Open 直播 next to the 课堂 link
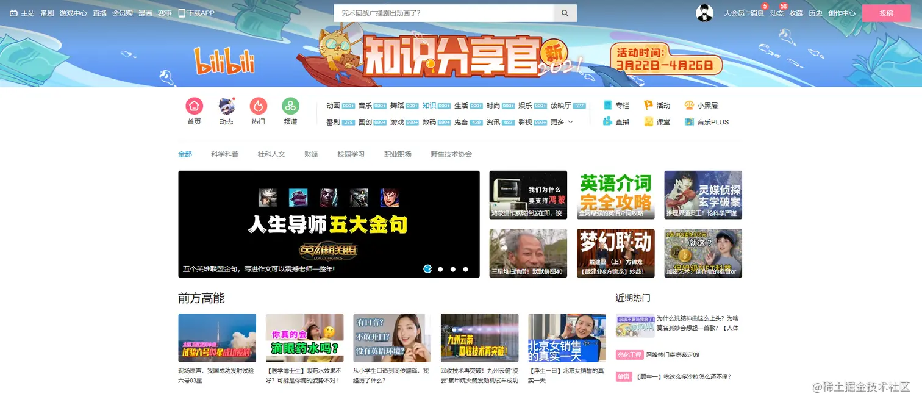This screenshot has height=405, width=922. point(616,122)
